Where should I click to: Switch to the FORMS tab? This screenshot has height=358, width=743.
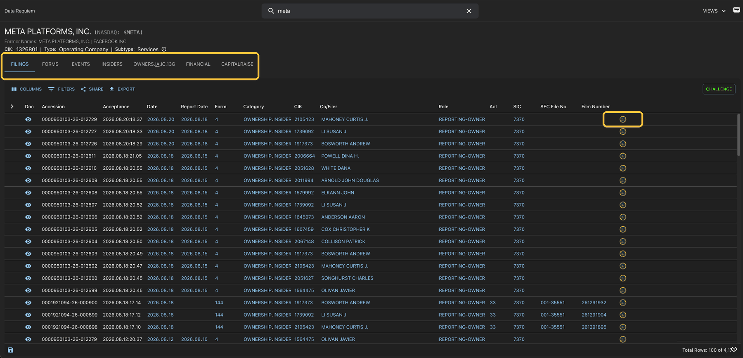50,64
